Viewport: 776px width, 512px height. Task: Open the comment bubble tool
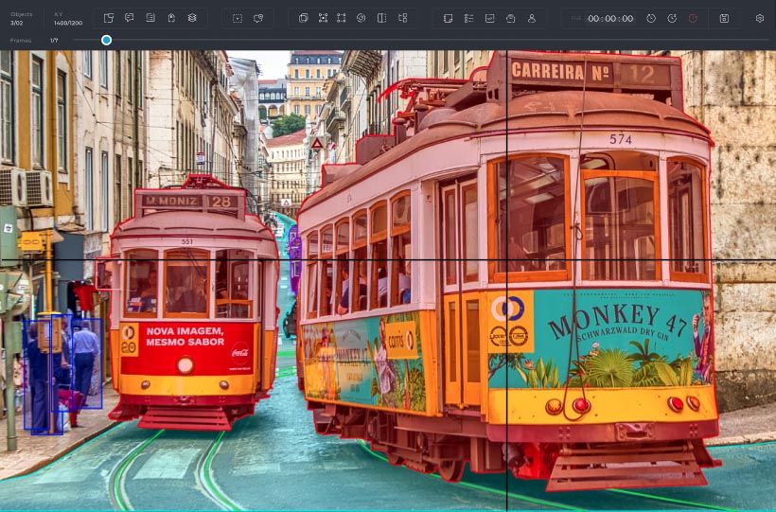[129, 18]
